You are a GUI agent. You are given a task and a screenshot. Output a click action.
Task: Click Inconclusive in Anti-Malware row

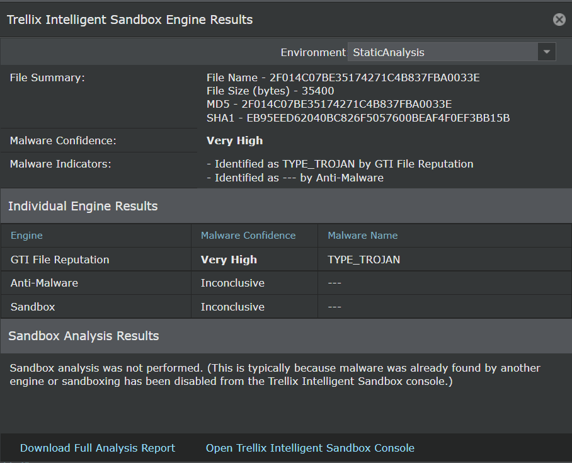(232, 283)
